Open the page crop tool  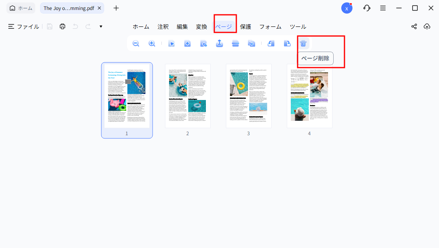(203, 43)
